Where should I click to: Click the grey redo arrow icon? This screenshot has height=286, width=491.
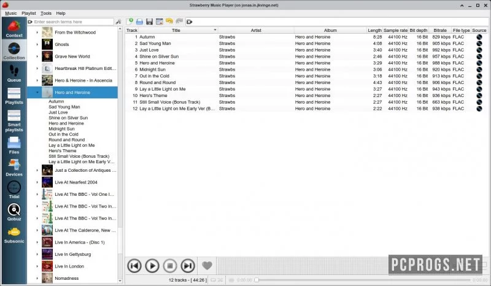click(x=179, y=21)
